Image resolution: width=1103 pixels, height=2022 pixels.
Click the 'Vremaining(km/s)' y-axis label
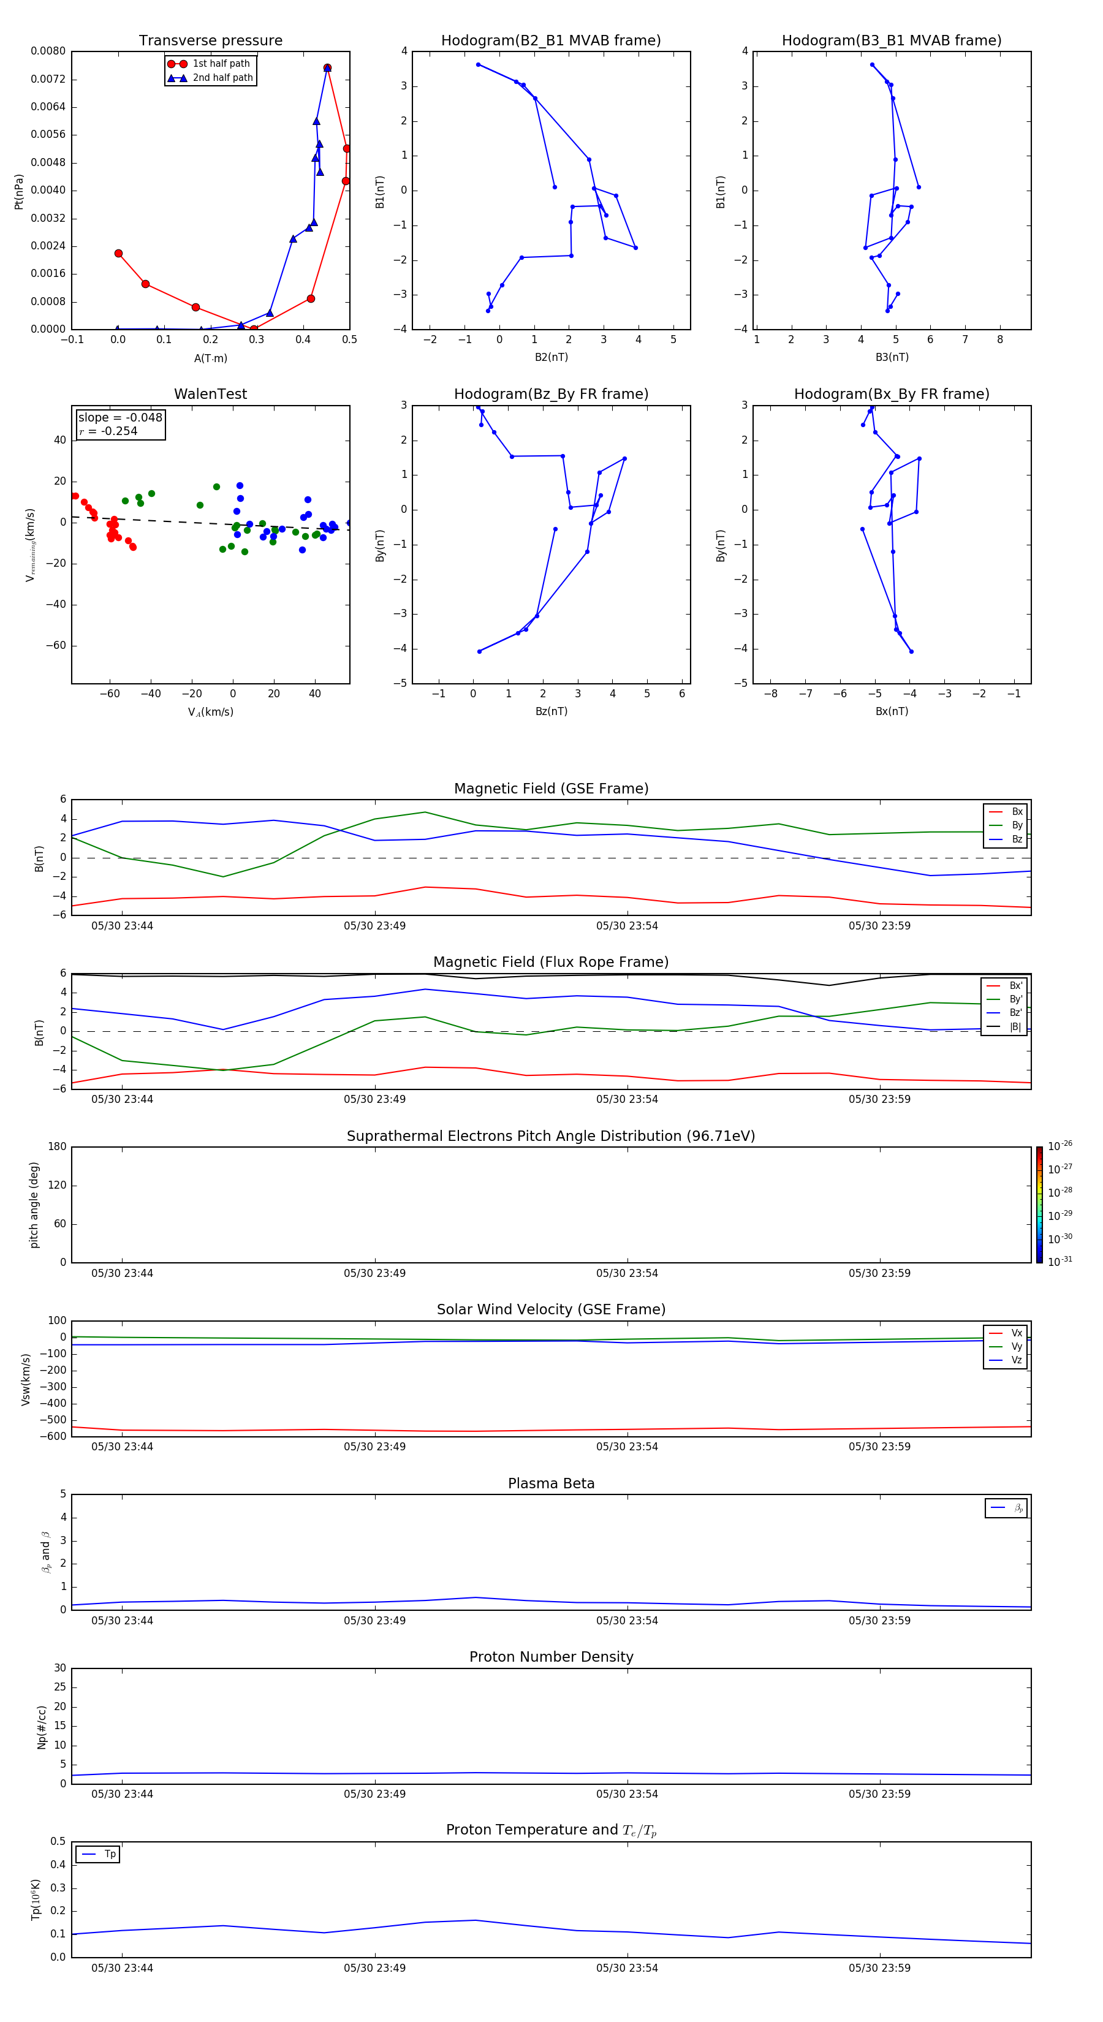pyautogui.click(x=30, y=545)
